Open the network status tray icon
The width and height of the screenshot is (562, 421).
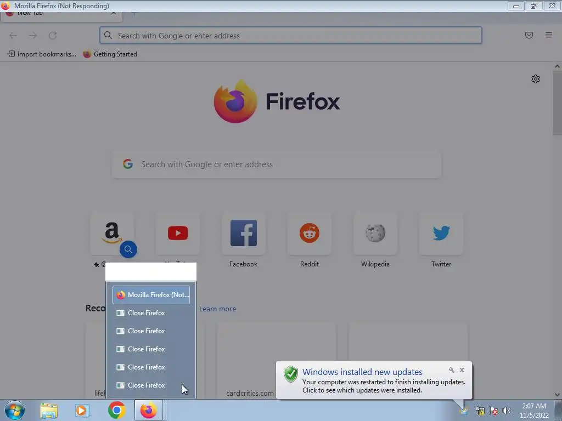tap(480, 411)
